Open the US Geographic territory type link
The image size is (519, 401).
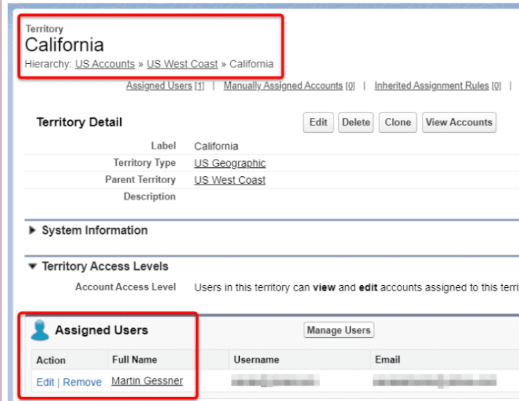[x=230, y=163]
